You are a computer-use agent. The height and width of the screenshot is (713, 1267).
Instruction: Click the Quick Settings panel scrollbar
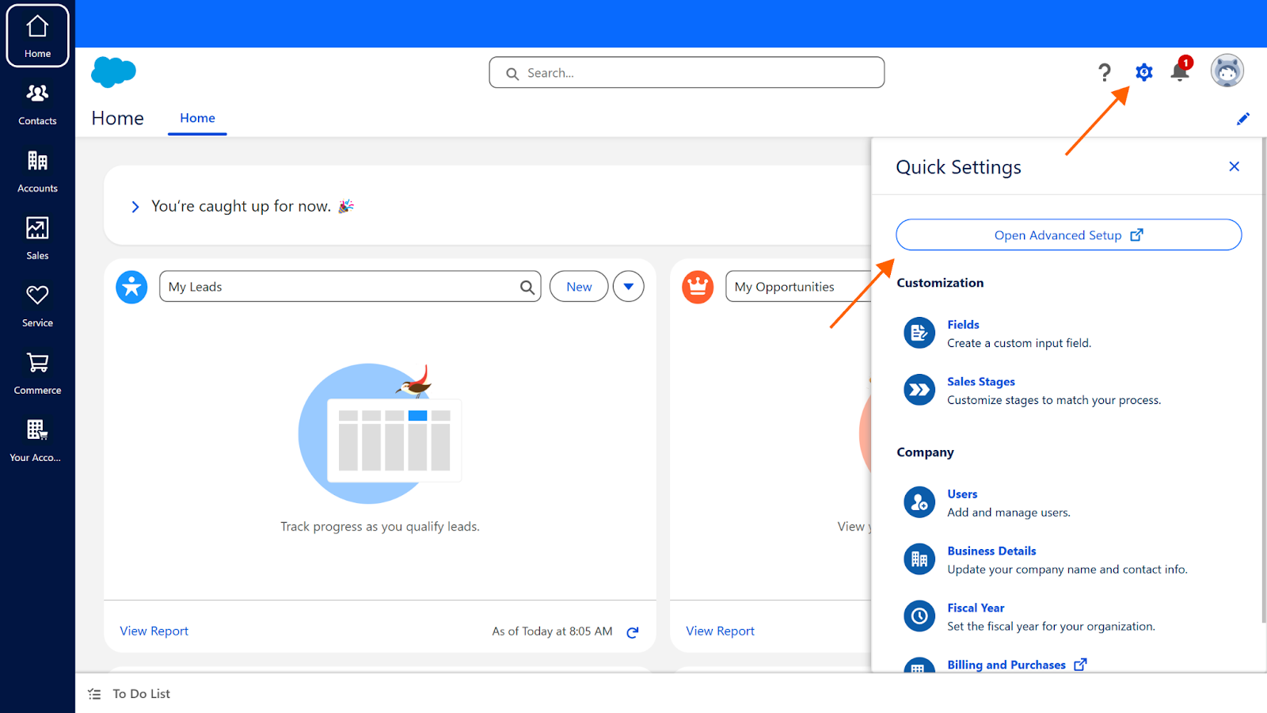(x=1264, y=380)
